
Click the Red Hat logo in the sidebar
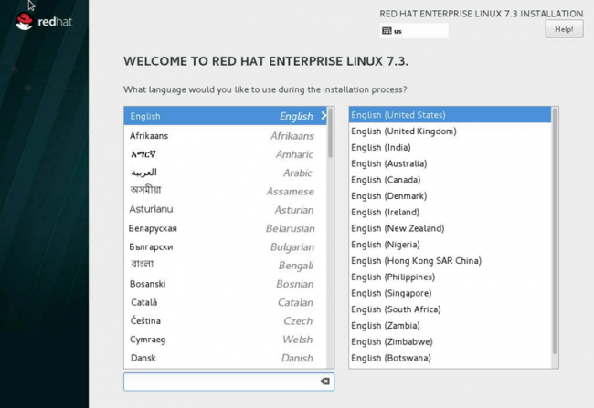[44, 21]
